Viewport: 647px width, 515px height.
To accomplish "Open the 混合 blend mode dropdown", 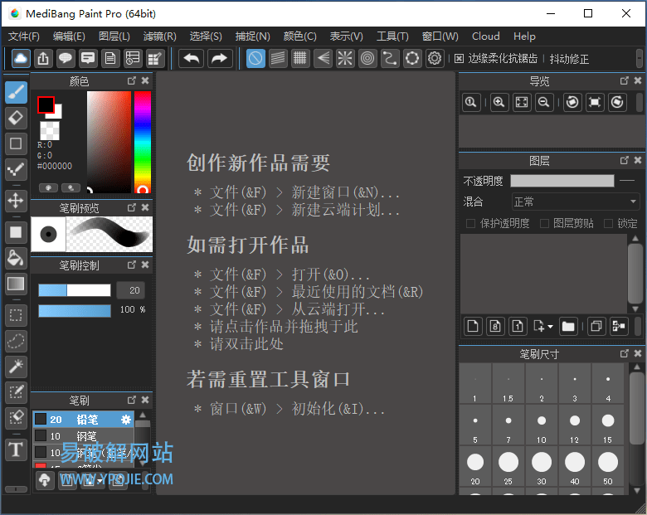I will (x=575, y=202).
